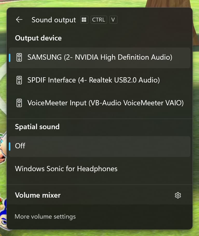Click the speaker icon beside SPDIF Interface
The height and width of the screenshot is (236, 199).
(19, 80)
